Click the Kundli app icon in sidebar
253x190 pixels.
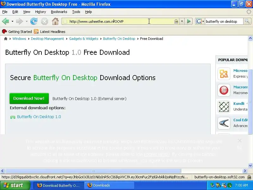coord(224,107)
